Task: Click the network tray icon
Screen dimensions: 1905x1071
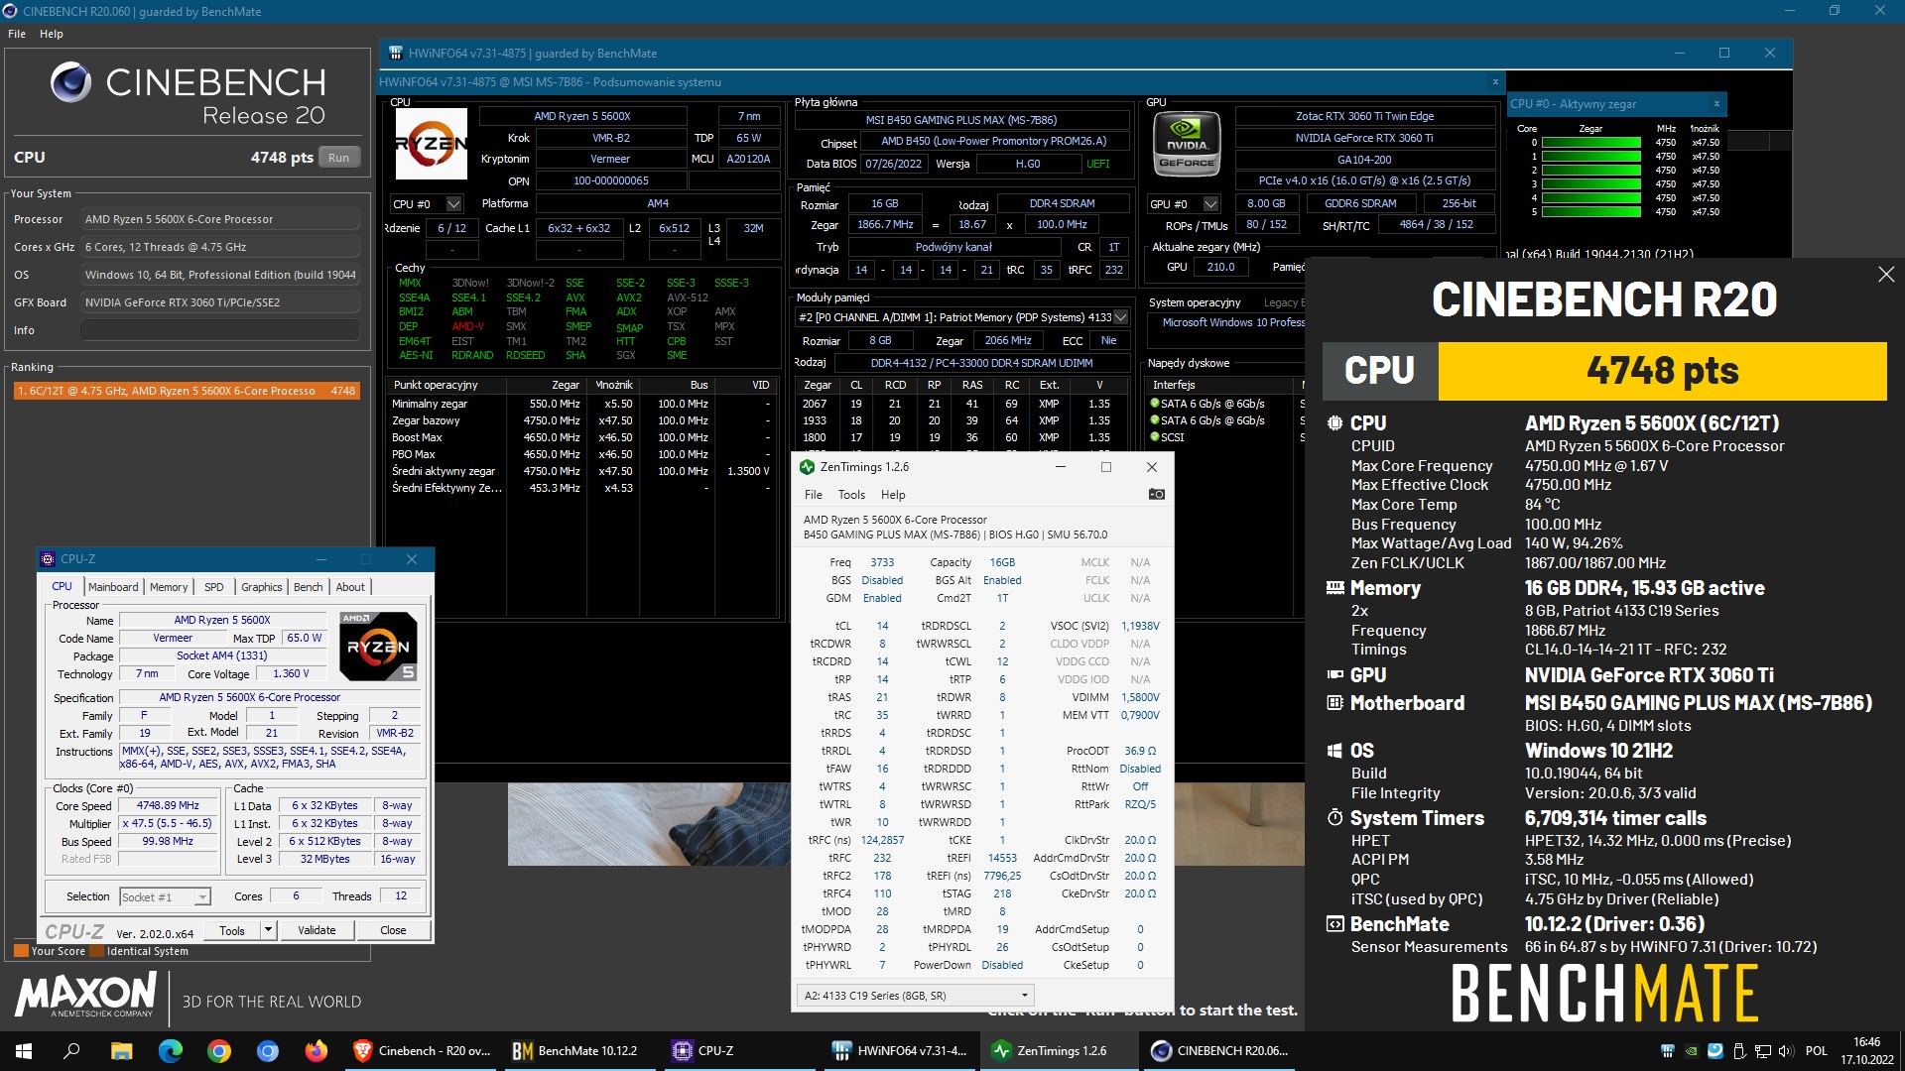Action: pos(1763,1051)
